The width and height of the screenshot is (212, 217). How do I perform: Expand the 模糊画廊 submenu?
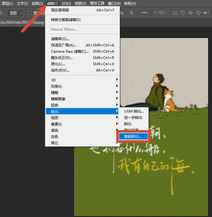pyautogui.click(x=82, y=99)
